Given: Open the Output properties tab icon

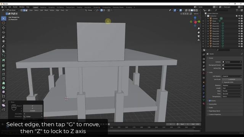Looking at the screenshot, I should tap(204, 62).
